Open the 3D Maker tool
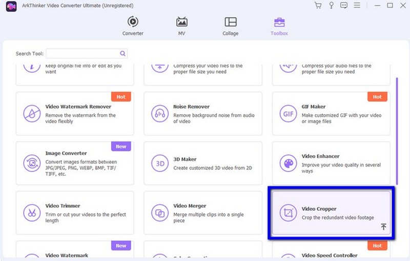410x261 pixels. point(203,163)
